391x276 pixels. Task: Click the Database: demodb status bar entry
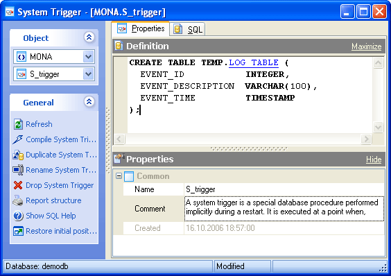tap(107, 266)
